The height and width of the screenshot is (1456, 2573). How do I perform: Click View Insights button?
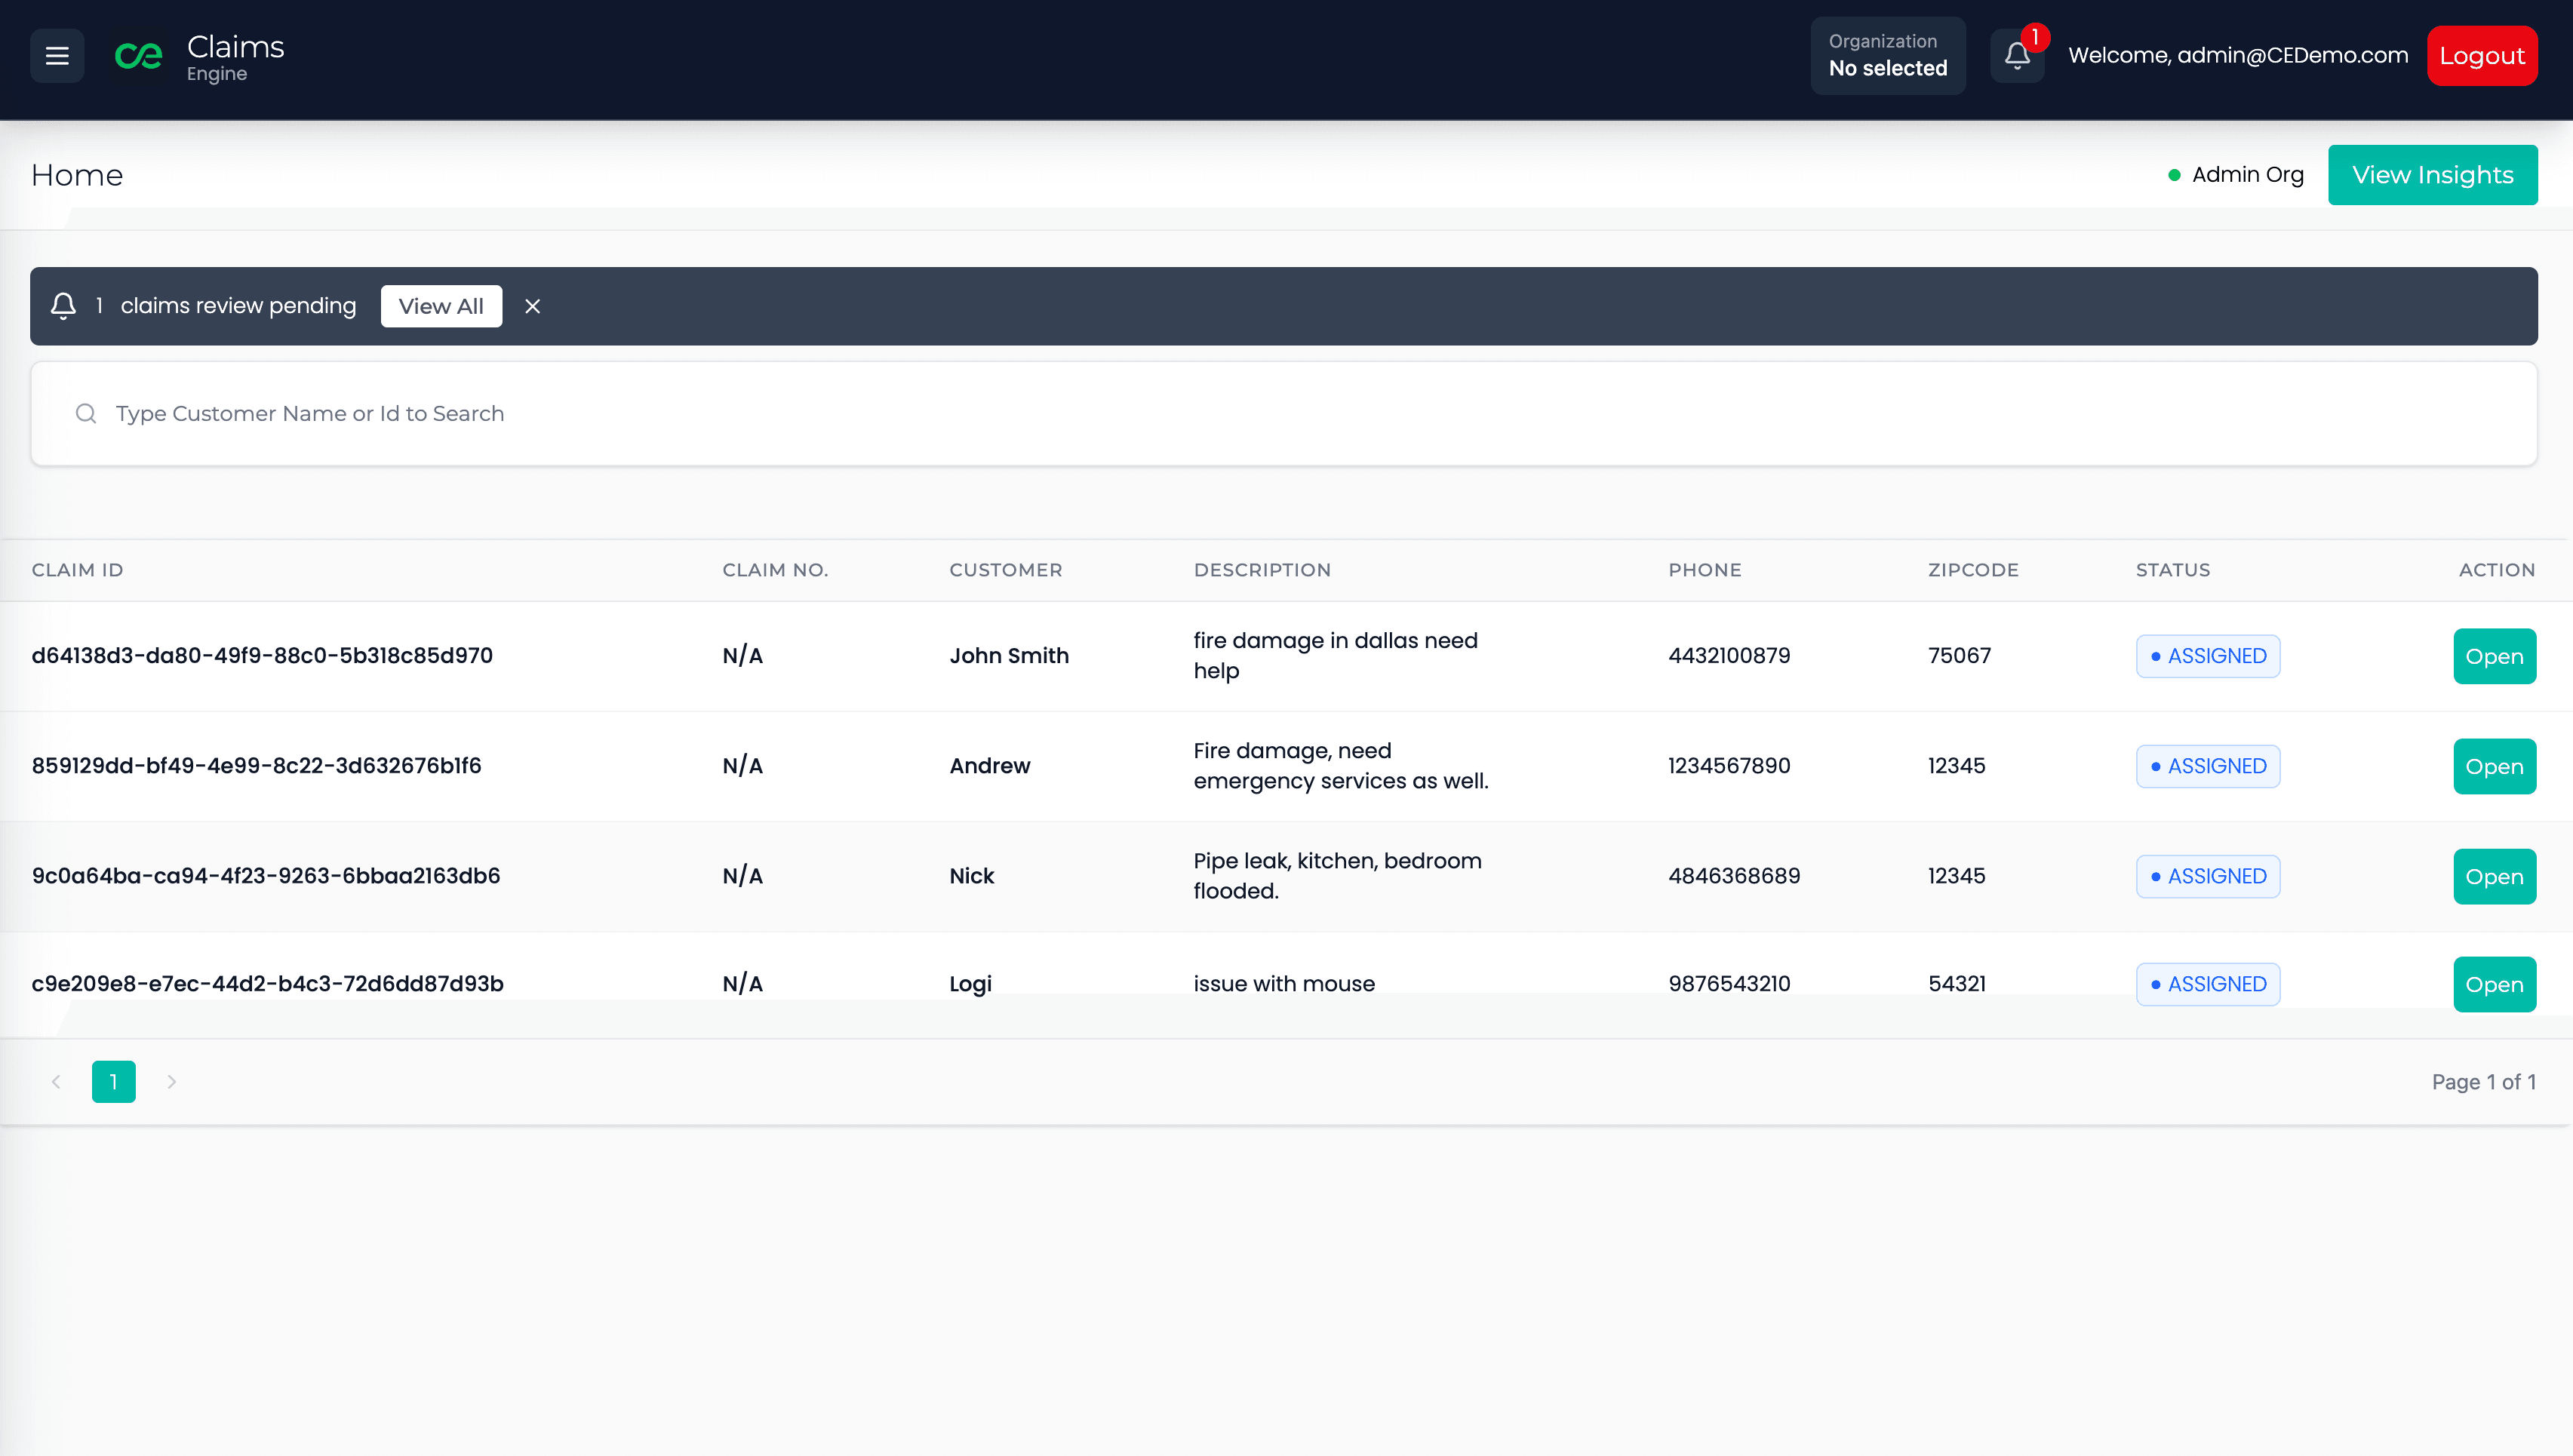point(2432,175)
